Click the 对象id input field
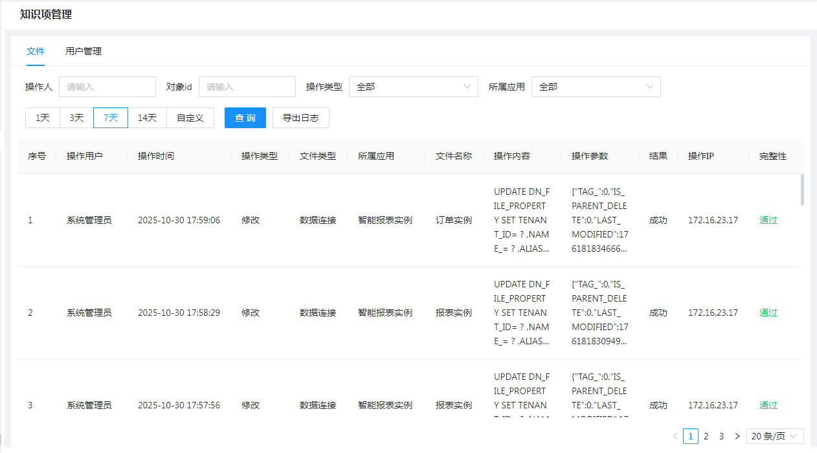This screenshot has height=453, width=817. tap(247, 87)
